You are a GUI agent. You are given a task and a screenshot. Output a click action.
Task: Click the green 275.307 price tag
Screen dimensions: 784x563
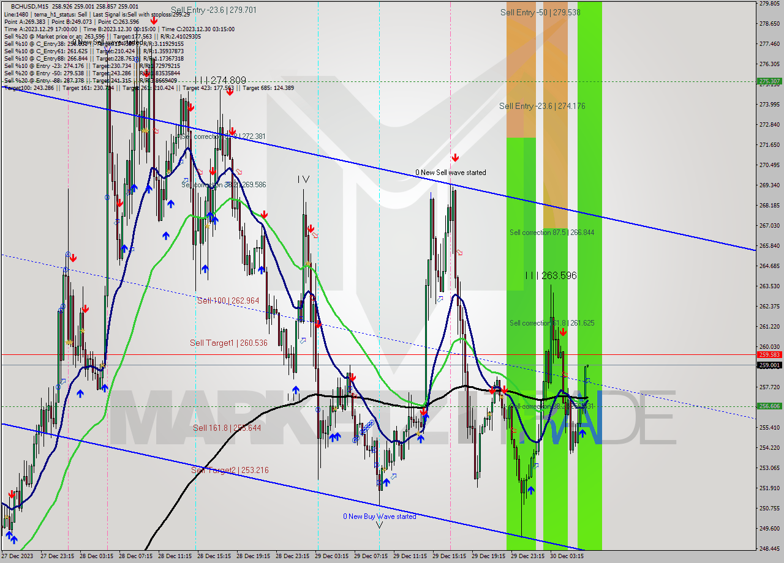tap(769, 81)
